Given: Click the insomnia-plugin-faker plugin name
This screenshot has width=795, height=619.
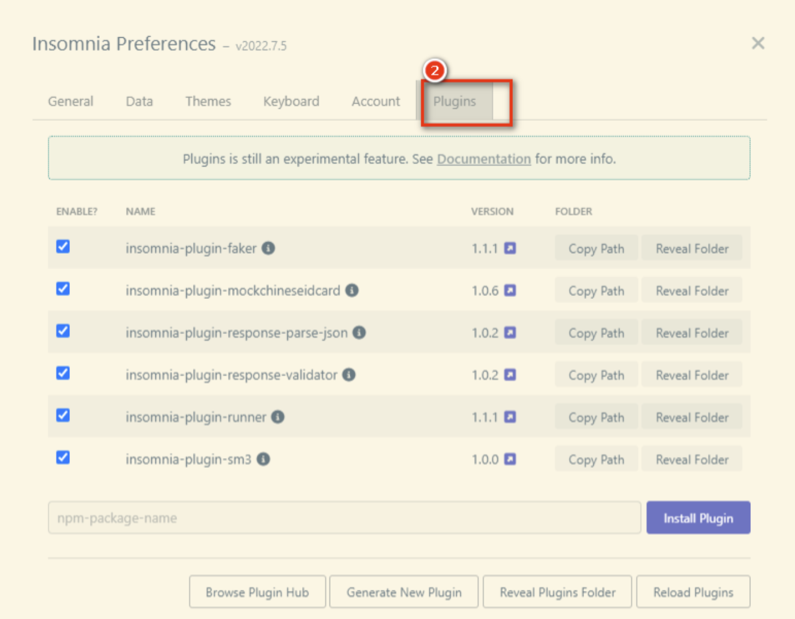Looking at the screenshot, I should coord(191,249).
